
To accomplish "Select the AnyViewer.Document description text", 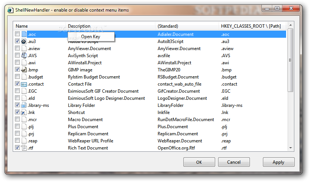I will click(x=89, y=49).
